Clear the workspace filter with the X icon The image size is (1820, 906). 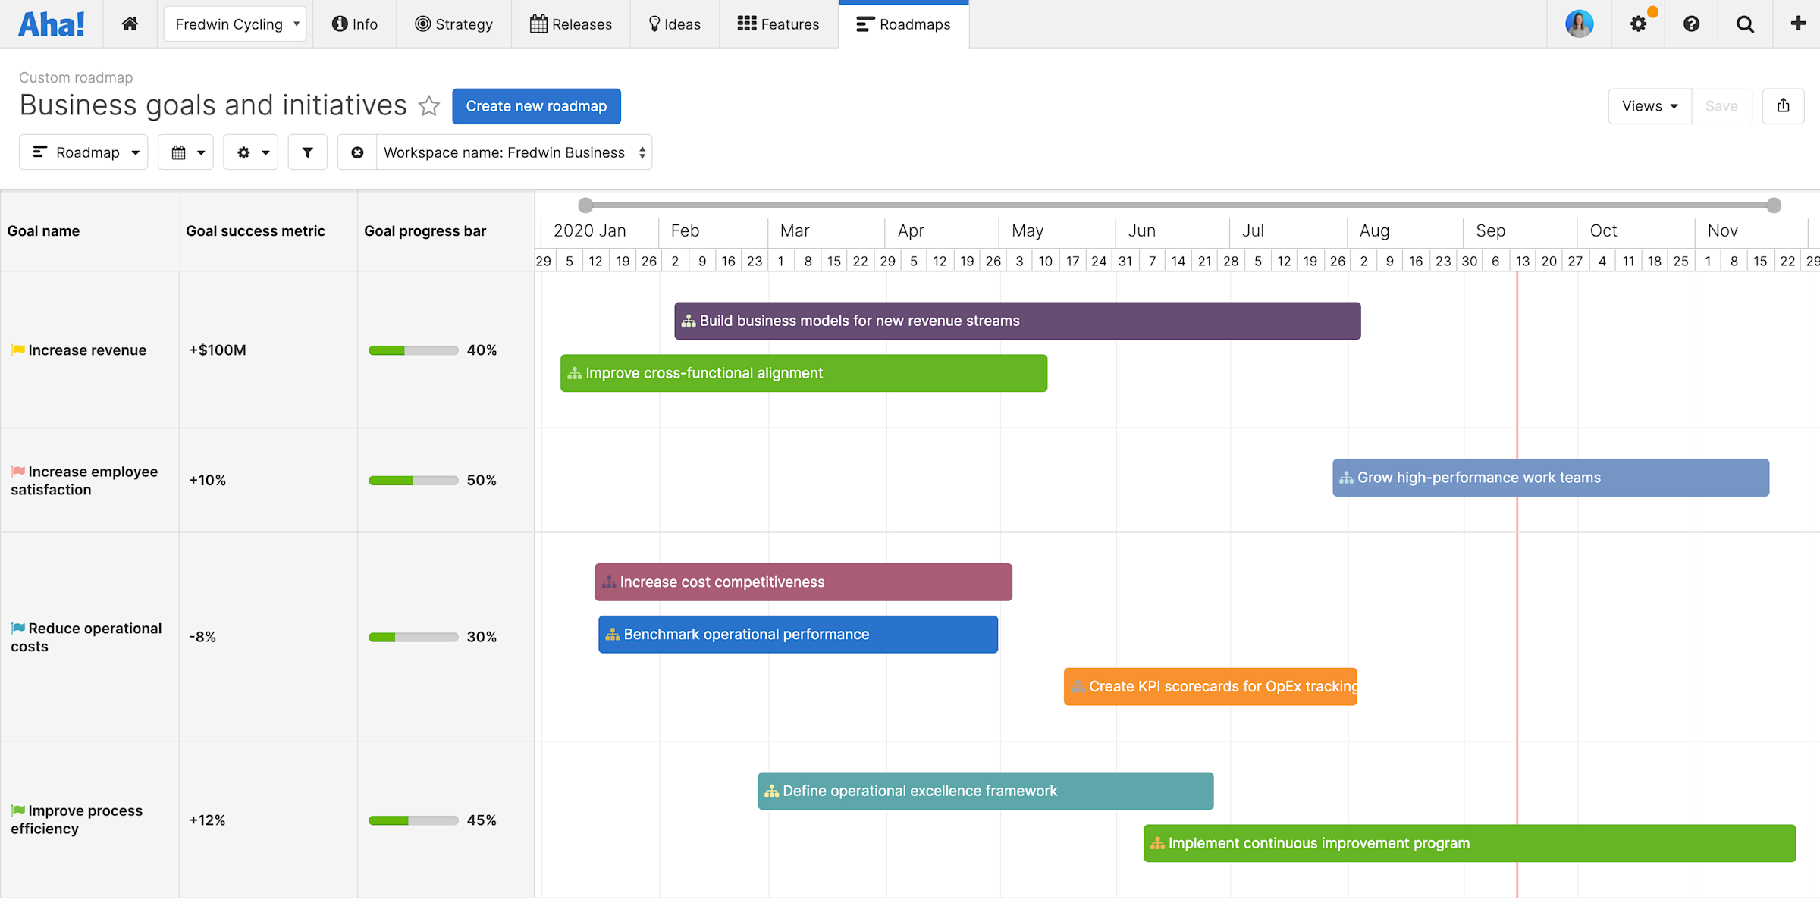point(357,152)
